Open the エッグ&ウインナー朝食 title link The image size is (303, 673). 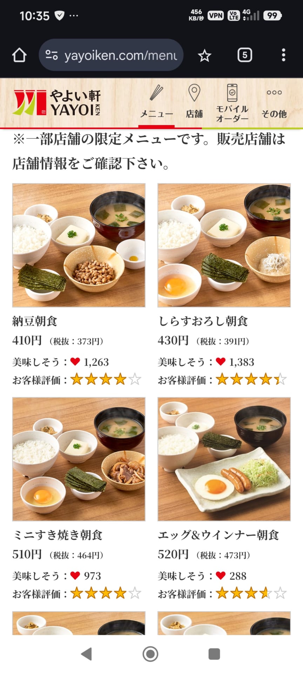[x=218, y=535]
